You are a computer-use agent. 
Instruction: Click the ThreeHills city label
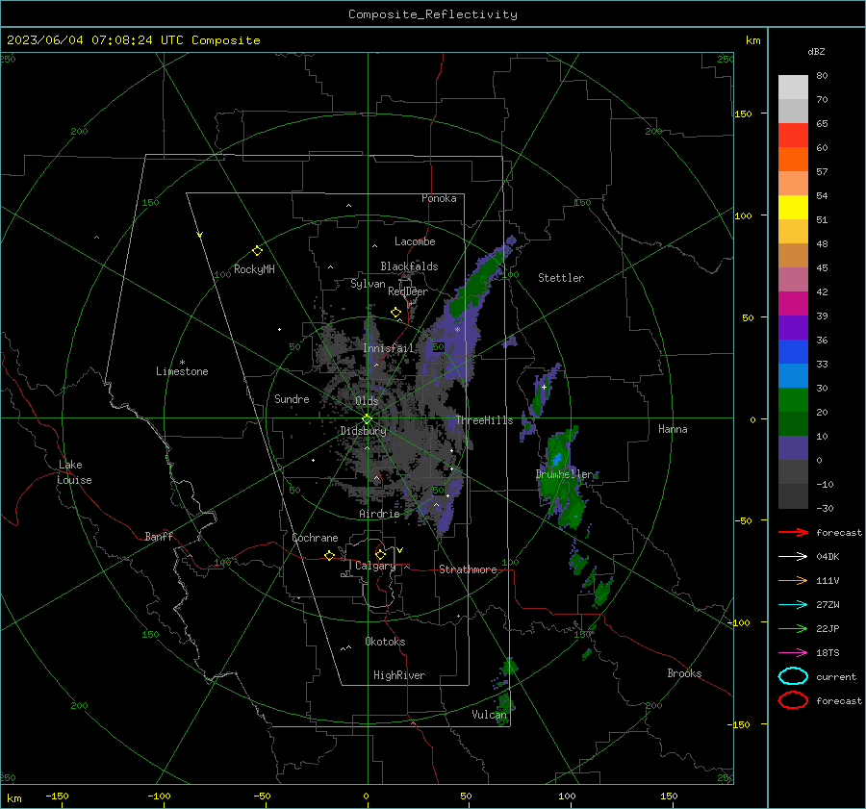(484, 420)
